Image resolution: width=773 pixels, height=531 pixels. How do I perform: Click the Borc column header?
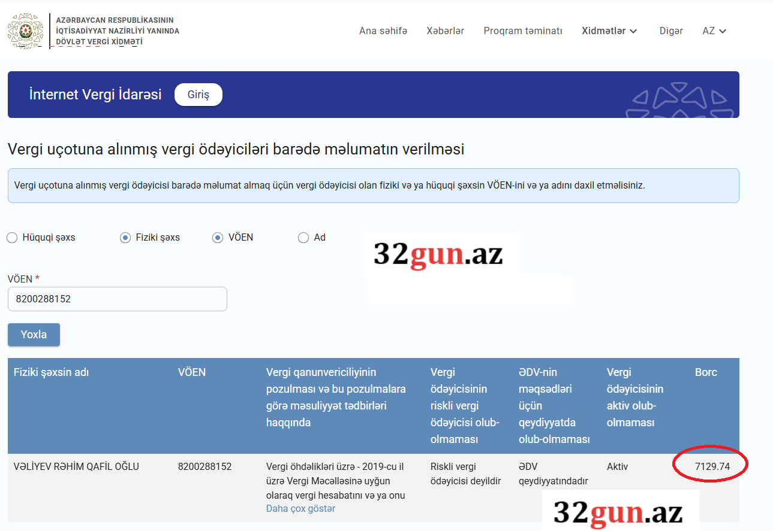[x=706, y=372]
